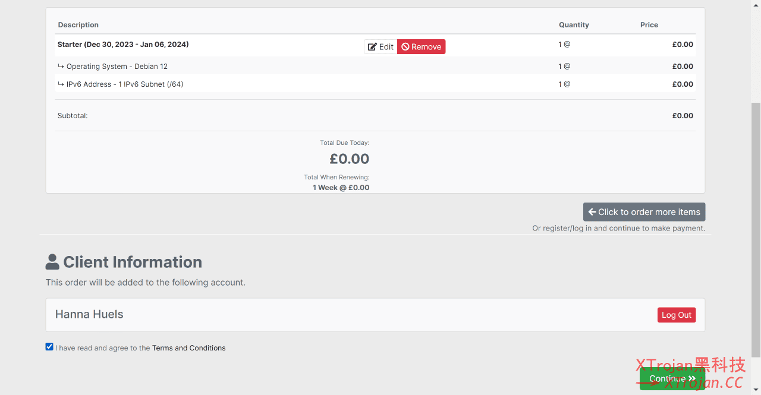The height and width of the screenshot is (395, 761).
Task: Log Out of Hanna Huels account
Action: coord(677,315)
